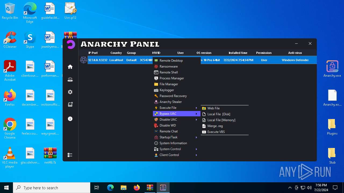Click the Anarchy Panel purple logo
The width and height of the screenshot is (344, 193).
coord(71,44)
